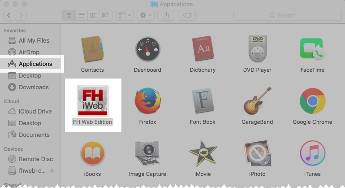Launch the Google Chrome application
Viewport: 345px width, 188px height.
[x=312, y=101]
